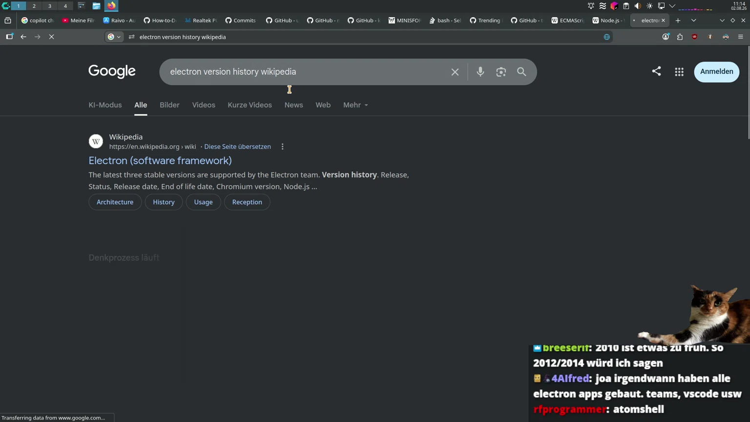Open the notifications bell in the tray
This screenshot has height=422, width=750.
pyautogui.click(x=591, y=6)
